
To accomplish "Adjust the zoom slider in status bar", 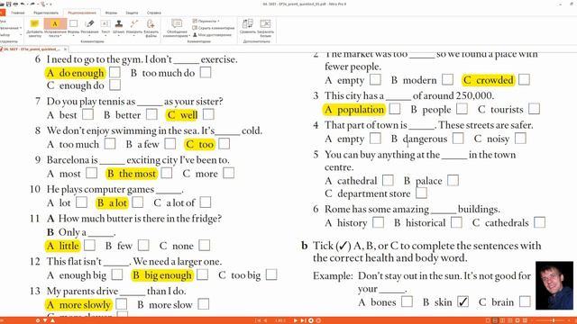I will (553, 320).
